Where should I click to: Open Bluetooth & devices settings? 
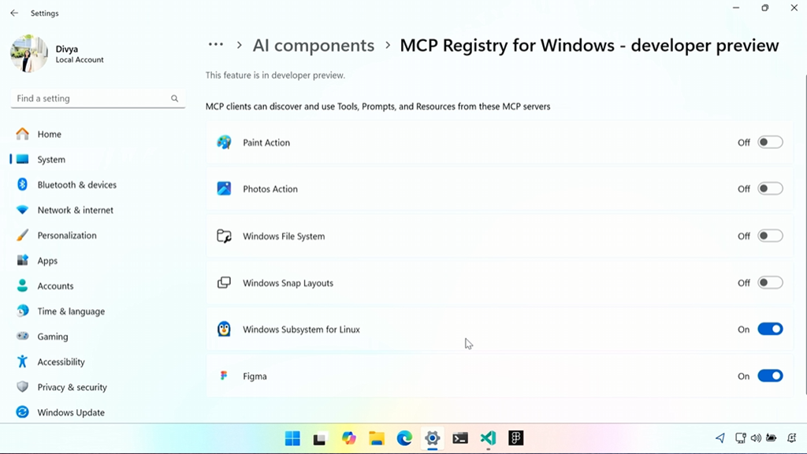(98, 184)
